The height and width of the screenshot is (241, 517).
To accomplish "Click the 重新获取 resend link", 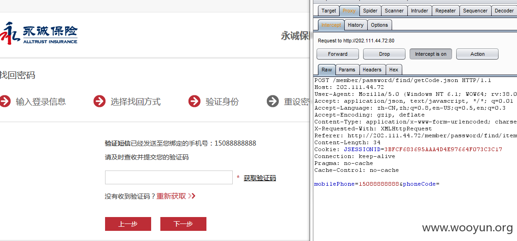I will (x=171, y=196).
